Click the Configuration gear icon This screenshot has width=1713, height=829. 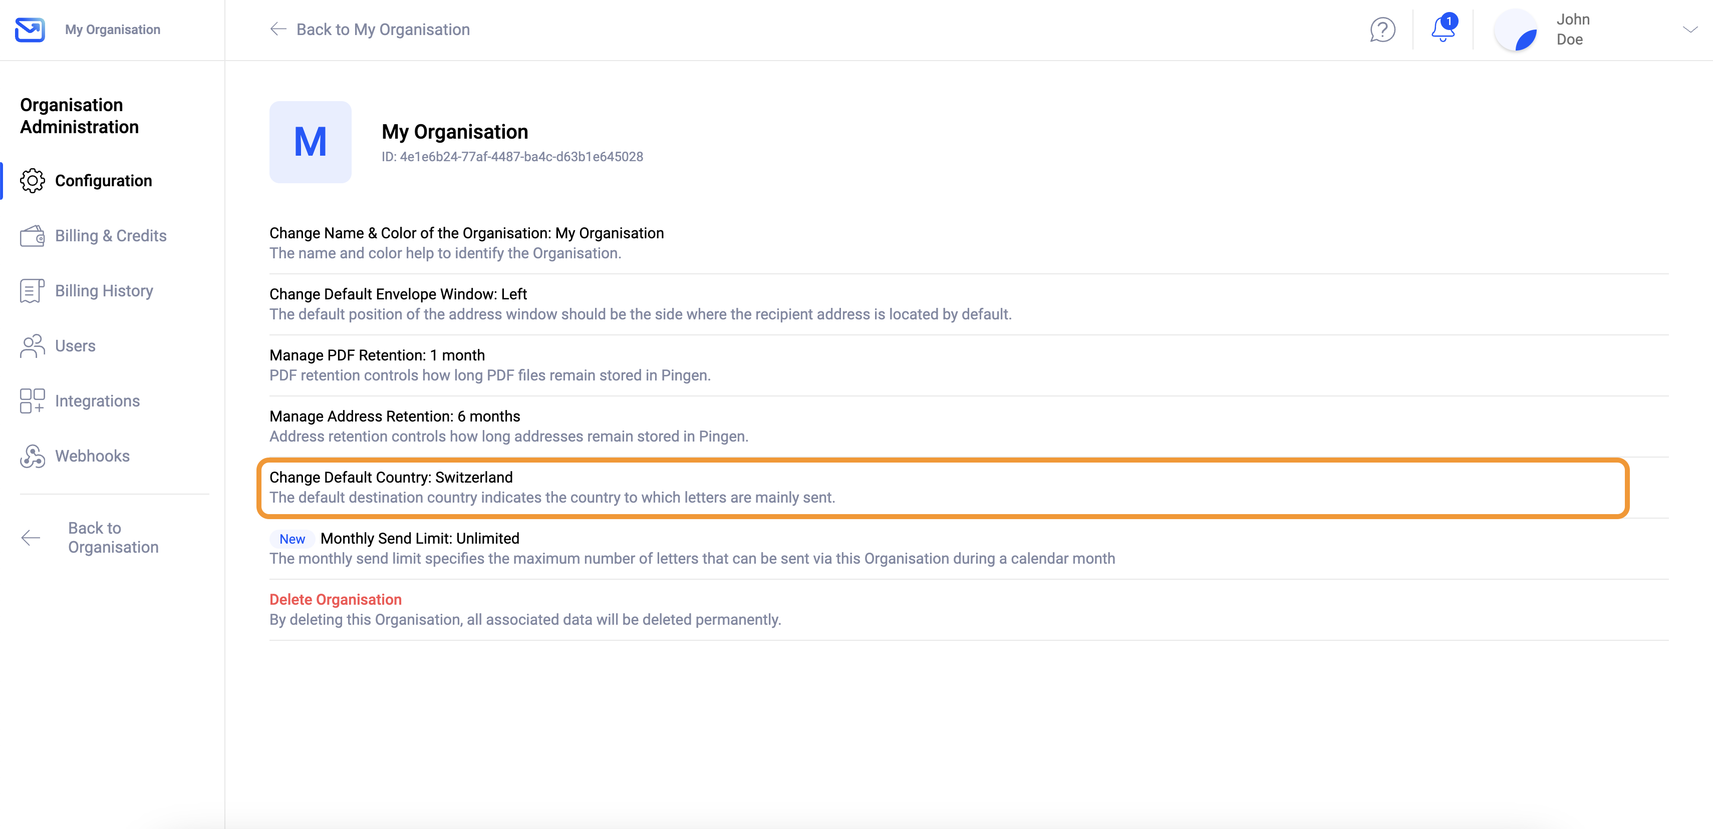32,181
